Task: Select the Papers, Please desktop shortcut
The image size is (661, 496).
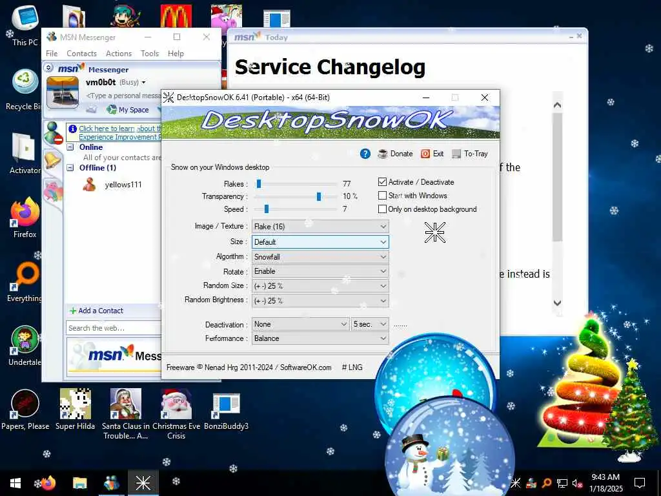Action: 25,410
